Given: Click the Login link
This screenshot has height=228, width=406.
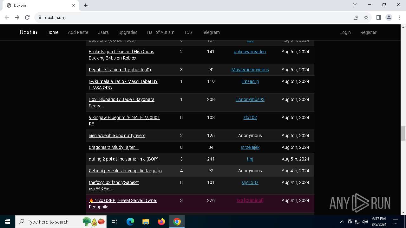Looking at the screenshot, I should click(345, 32).
